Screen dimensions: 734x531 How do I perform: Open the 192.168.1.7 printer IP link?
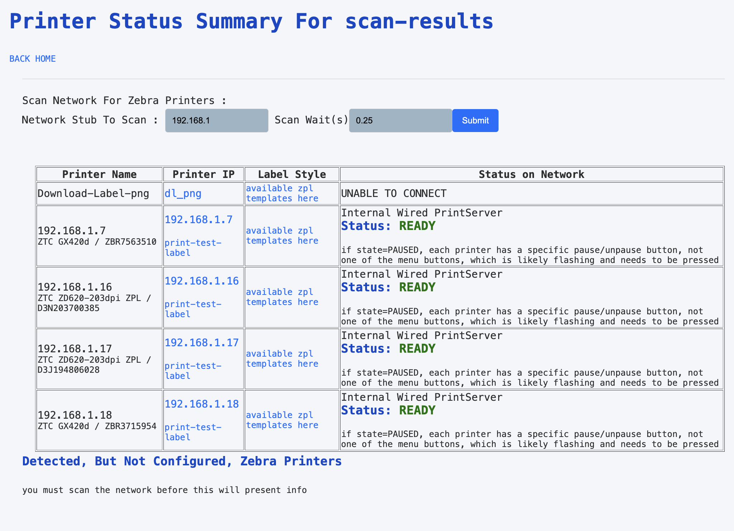click(199, 220)
